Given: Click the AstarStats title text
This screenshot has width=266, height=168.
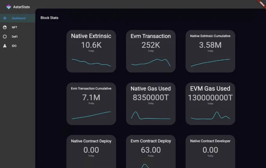Looking at the screenshot, I should click(x=22, y=7).
